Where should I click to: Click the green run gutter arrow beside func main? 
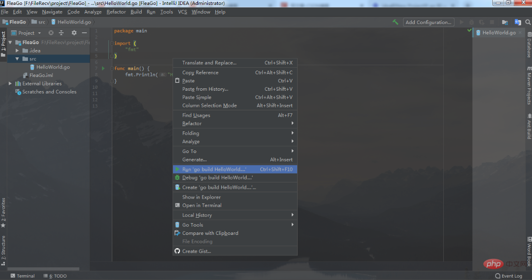pyautogui.click(x=103, y=68)
